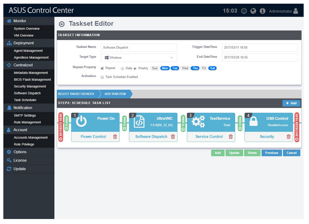
Task: Click the Administrator user icon
Action: [296, 11]
